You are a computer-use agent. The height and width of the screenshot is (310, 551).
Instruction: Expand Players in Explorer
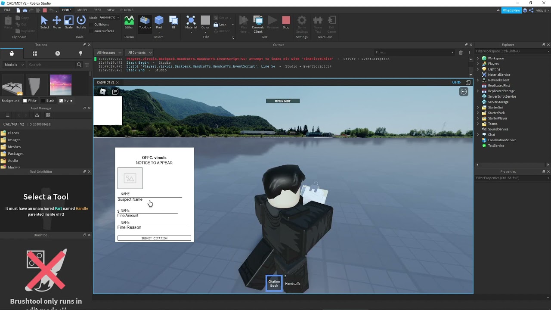point(477,64)
